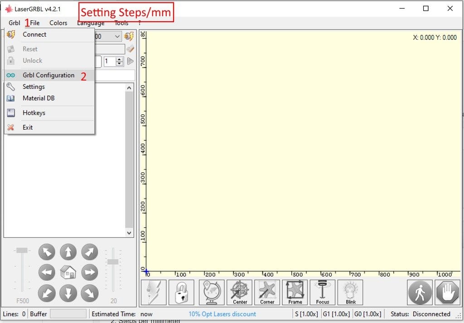Click the Blink custom button
Screen dimensions: 464x323
pos(350,292)
